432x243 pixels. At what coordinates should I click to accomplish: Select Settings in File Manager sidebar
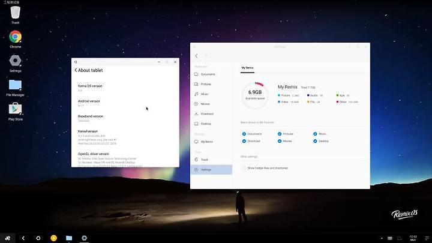coord(211,170)
